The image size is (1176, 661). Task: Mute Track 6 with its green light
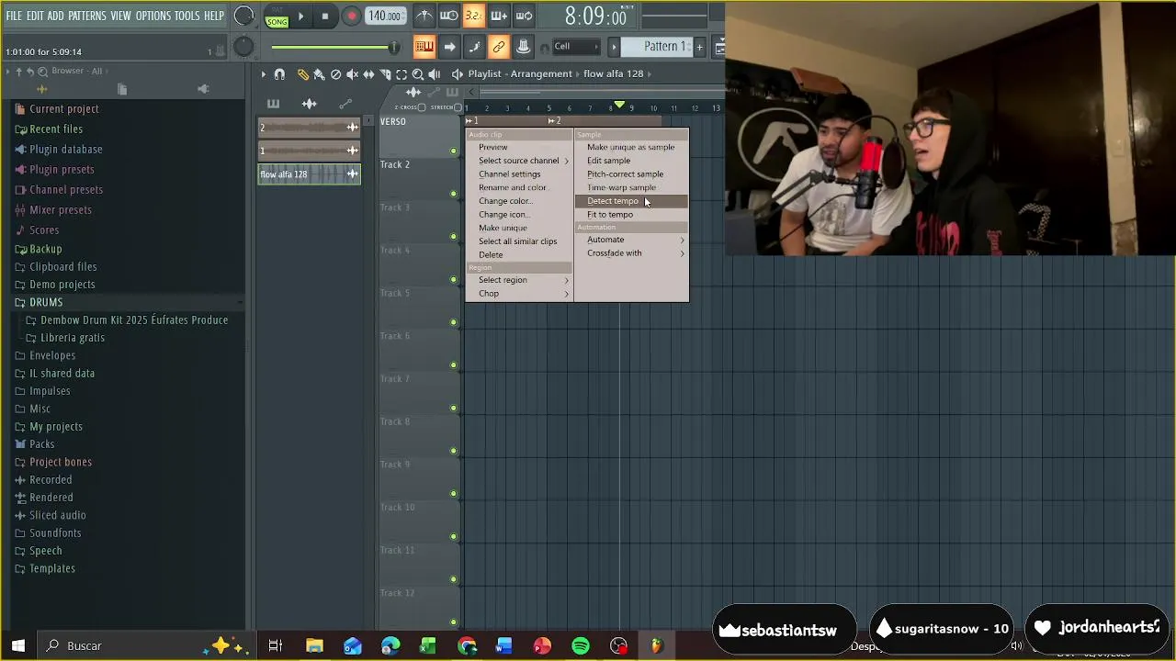coord(453,365)
